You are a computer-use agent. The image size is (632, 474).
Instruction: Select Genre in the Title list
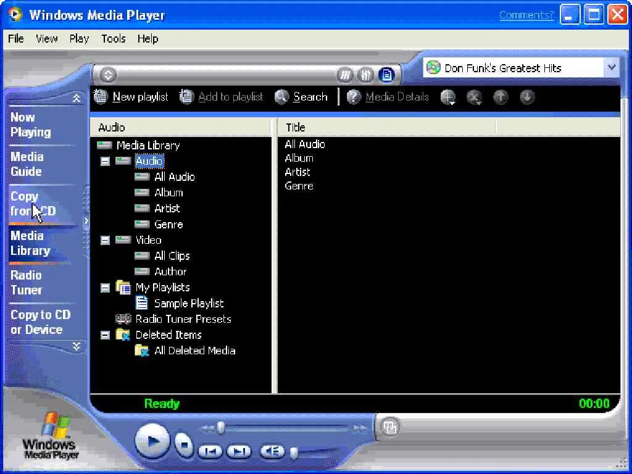click(x=299, y=186)
